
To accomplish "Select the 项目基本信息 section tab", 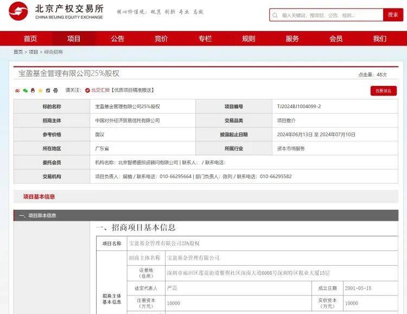I will [x=39, y=197].
